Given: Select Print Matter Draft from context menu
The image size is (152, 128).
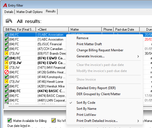Looking at the screenshot, I should tap(89, 44).
